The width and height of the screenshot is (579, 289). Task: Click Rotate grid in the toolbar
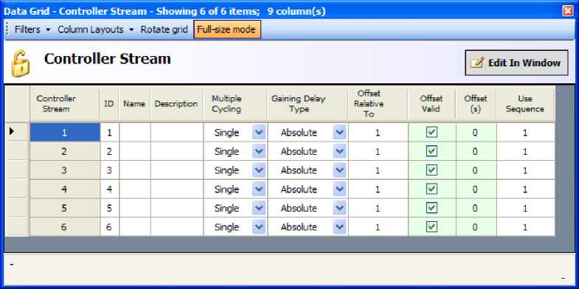(164, 29)
